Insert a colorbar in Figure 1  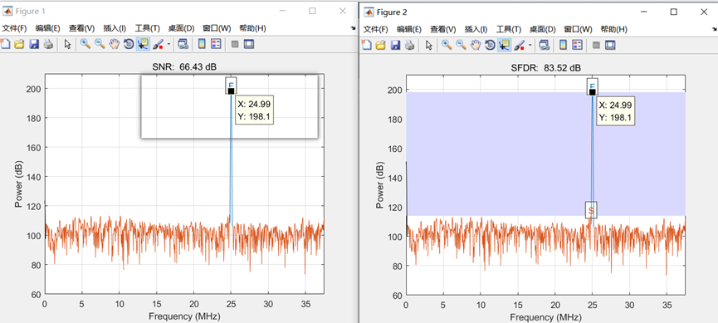click(x=201, y=45)
